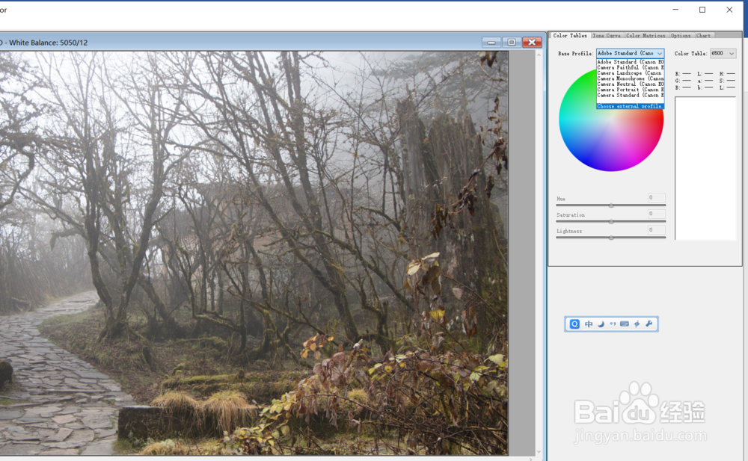This screenshot has height=461, width=748.
Task: Choose Camera Portrait profile option
Action: 630,90
